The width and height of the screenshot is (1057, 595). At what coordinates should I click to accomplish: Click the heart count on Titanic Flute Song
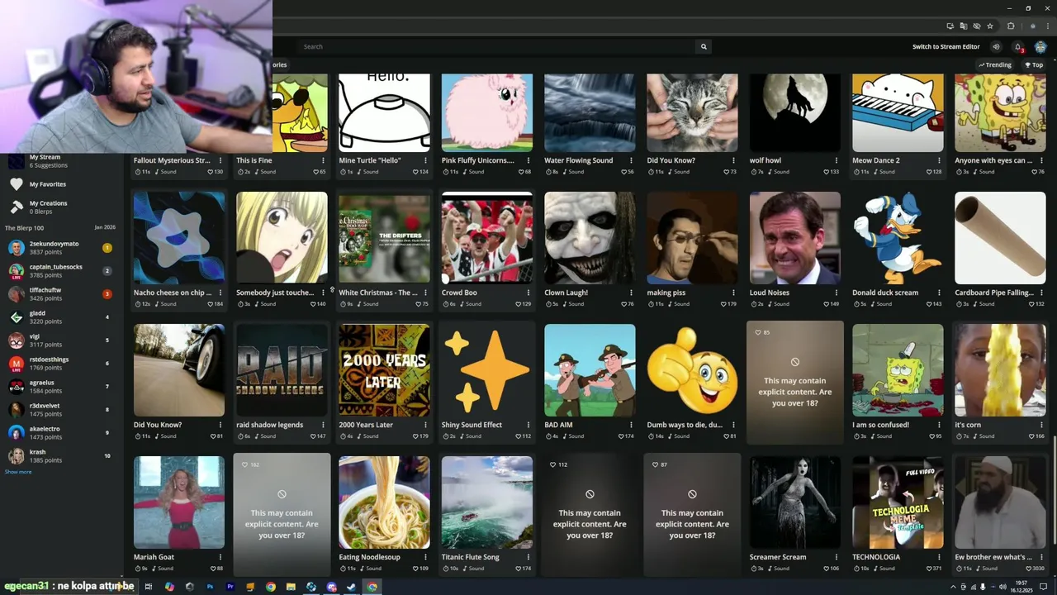(x=524, y=569)
